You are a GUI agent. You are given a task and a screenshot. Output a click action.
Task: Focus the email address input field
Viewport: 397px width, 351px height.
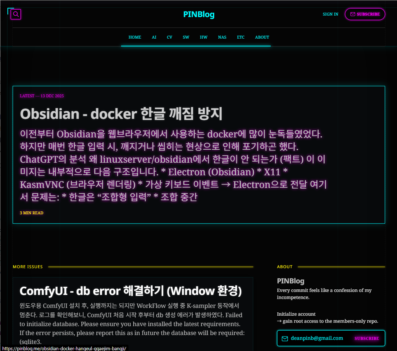click(x=317, y=338)
